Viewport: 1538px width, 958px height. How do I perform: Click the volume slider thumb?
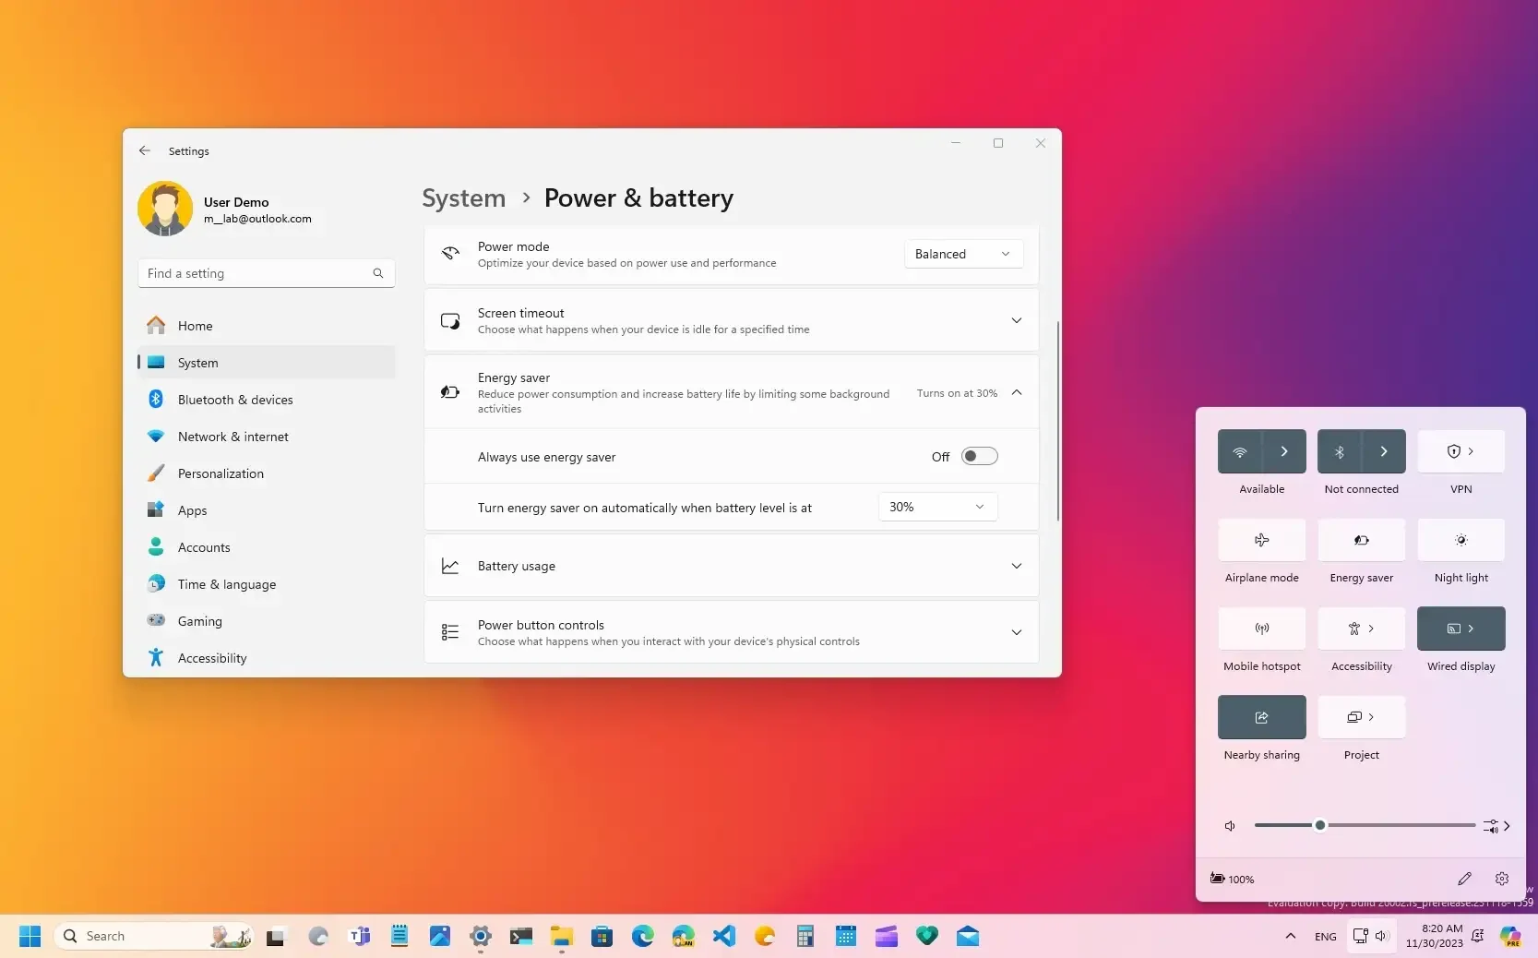(1320, 825)
